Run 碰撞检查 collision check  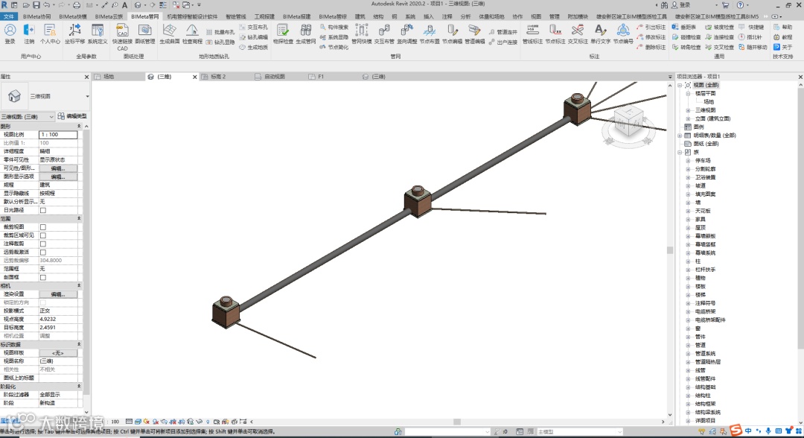tap(686, 37)
